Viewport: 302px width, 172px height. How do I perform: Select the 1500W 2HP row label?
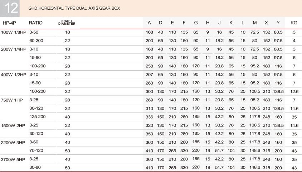pyautogui.click(x=13, y=125)
